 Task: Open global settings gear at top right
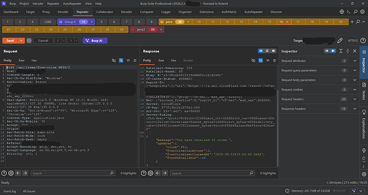[363, 12]
